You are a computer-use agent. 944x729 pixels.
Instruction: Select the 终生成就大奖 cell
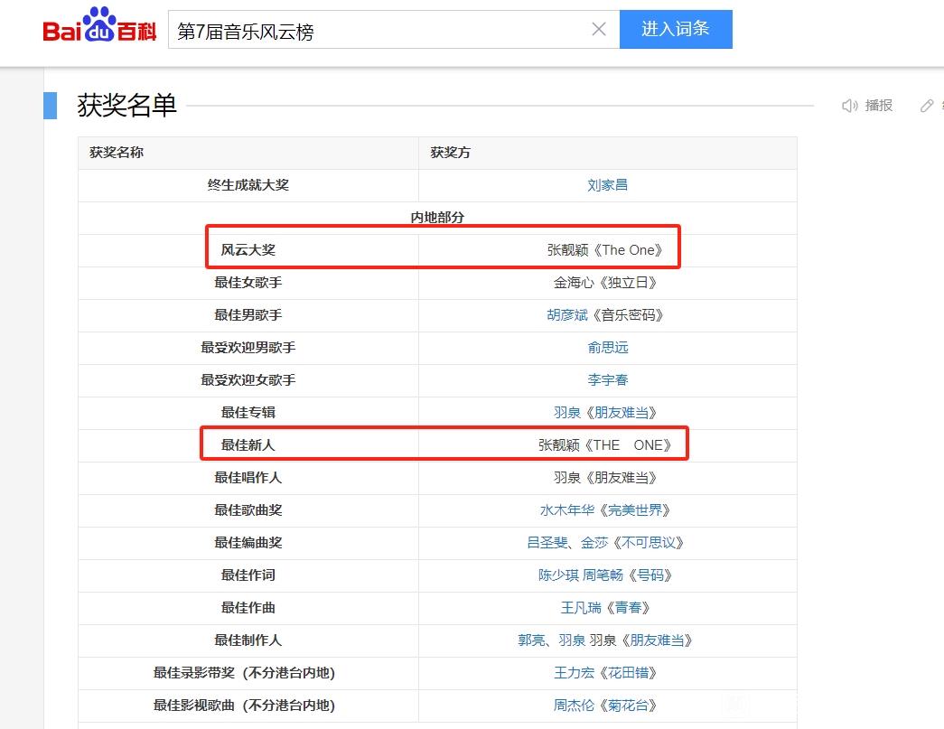tap(248, 185)
